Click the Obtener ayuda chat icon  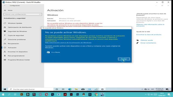137,40
